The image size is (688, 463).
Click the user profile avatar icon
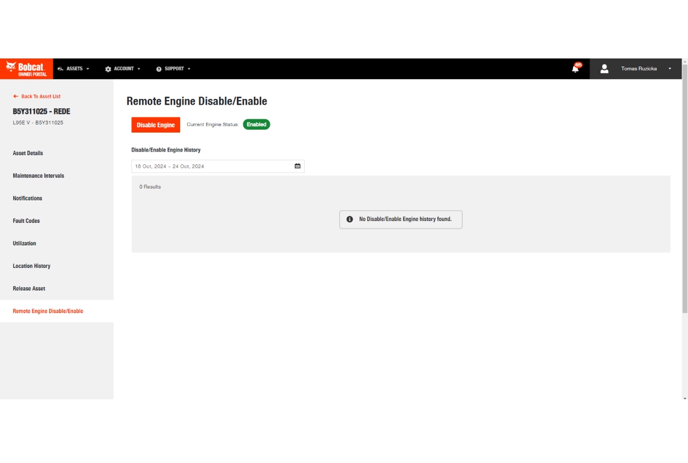tap(604, 69)
